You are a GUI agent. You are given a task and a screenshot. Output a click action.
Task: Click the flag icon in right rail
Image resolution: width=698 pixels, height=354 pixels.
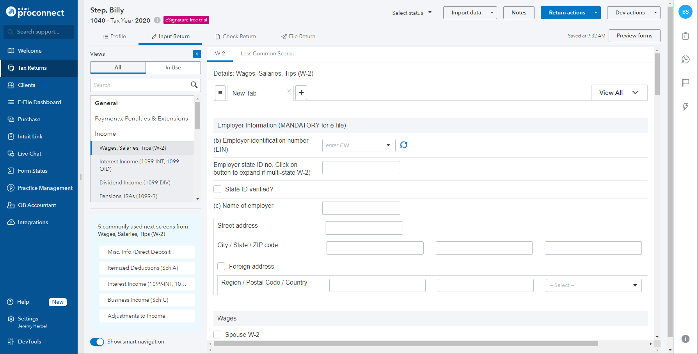coord(686,83)
